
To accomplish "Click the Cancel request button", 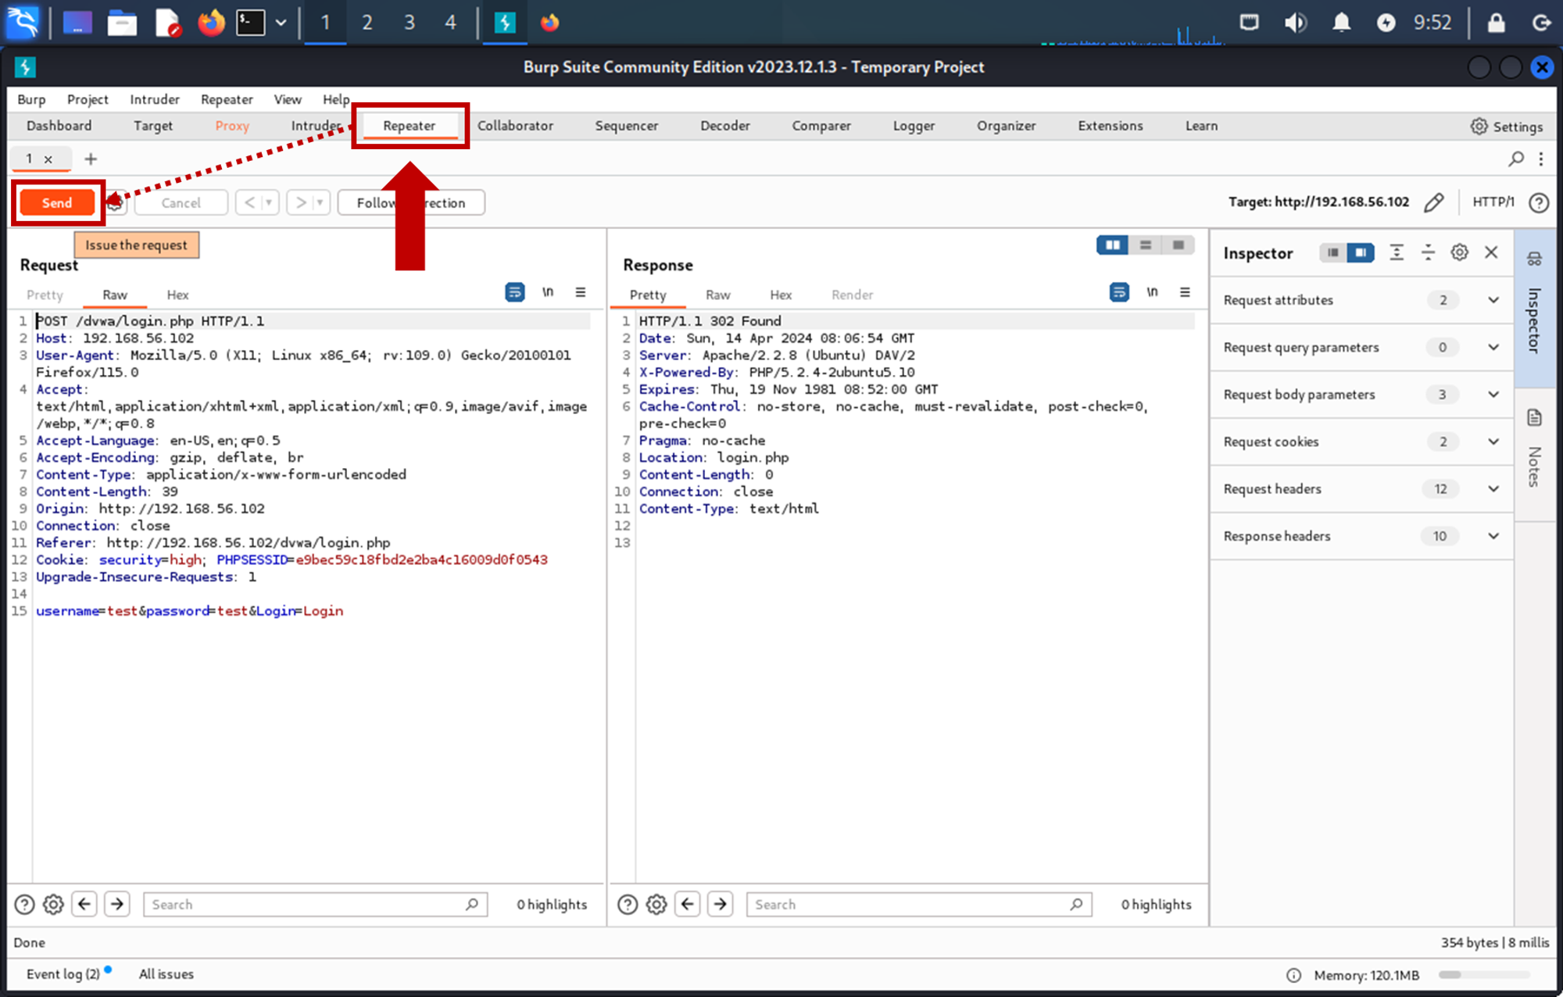I will [181, 202].
